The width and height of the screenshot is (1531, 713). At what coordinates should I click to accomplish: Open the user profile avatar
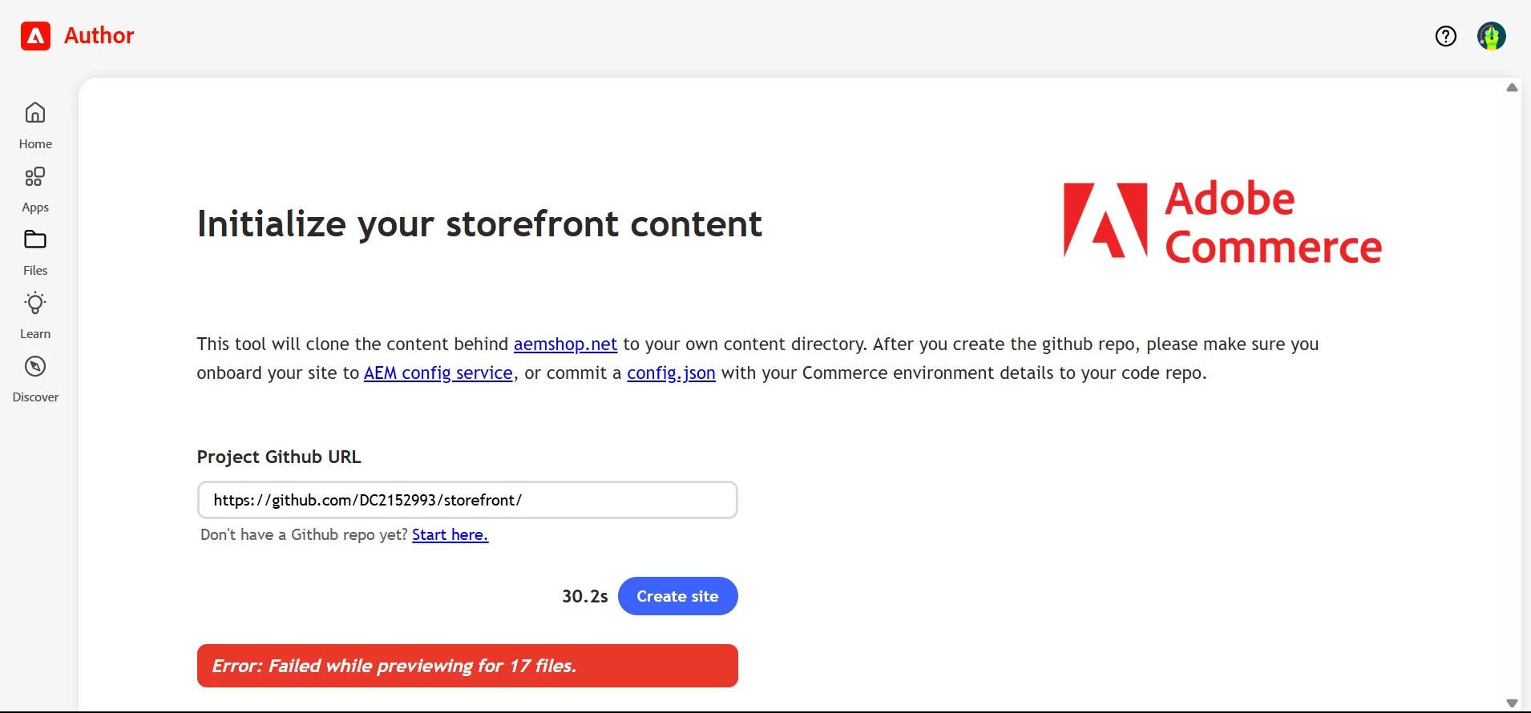(1492, 36)
